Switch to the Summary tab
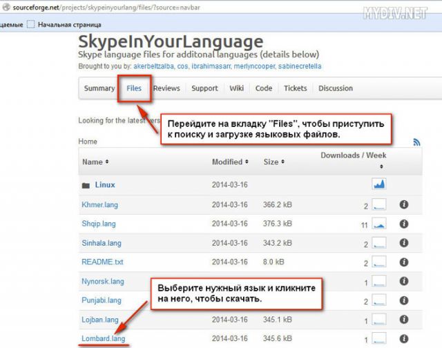The width and height of the screenshot is (442, 348). click(99, 88)
